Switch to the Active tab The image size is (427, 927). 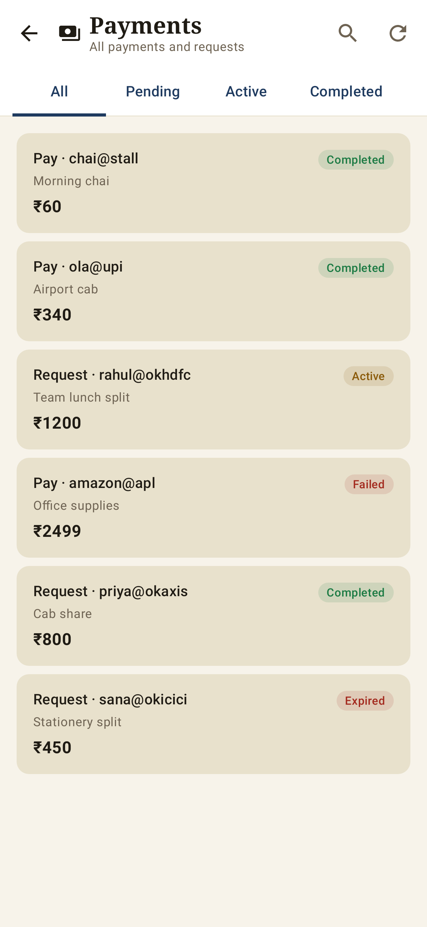[x=246, y=92]
